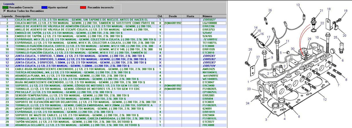Click the Ctd. column header

pos(160,16)
